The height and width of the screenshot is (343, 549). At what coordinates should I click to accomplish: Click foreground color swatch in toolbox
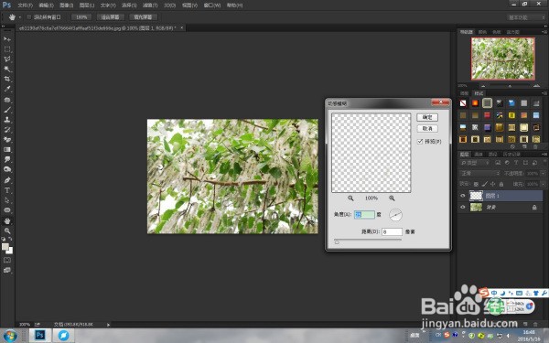point(5,247)
